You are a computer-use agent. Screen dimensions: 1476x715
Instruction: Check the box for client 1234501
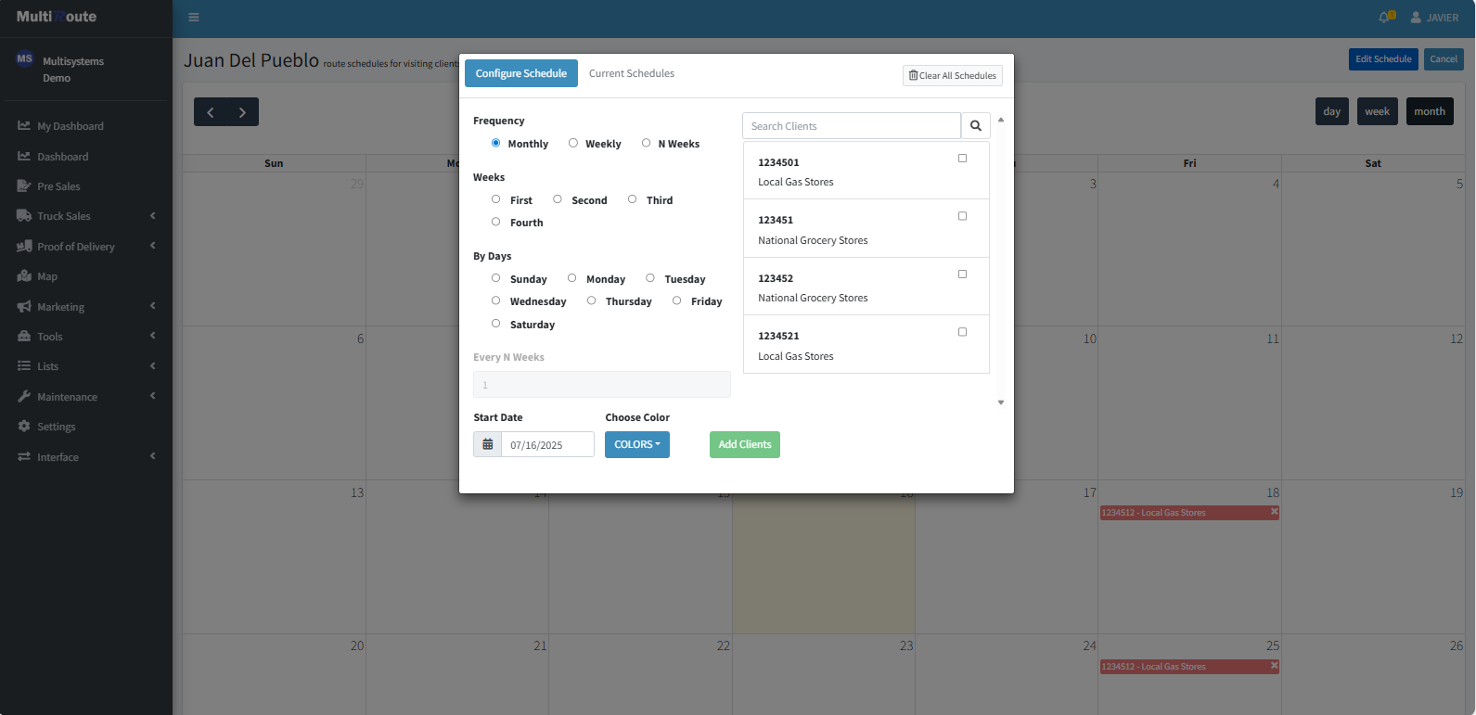tap(962, 159)
